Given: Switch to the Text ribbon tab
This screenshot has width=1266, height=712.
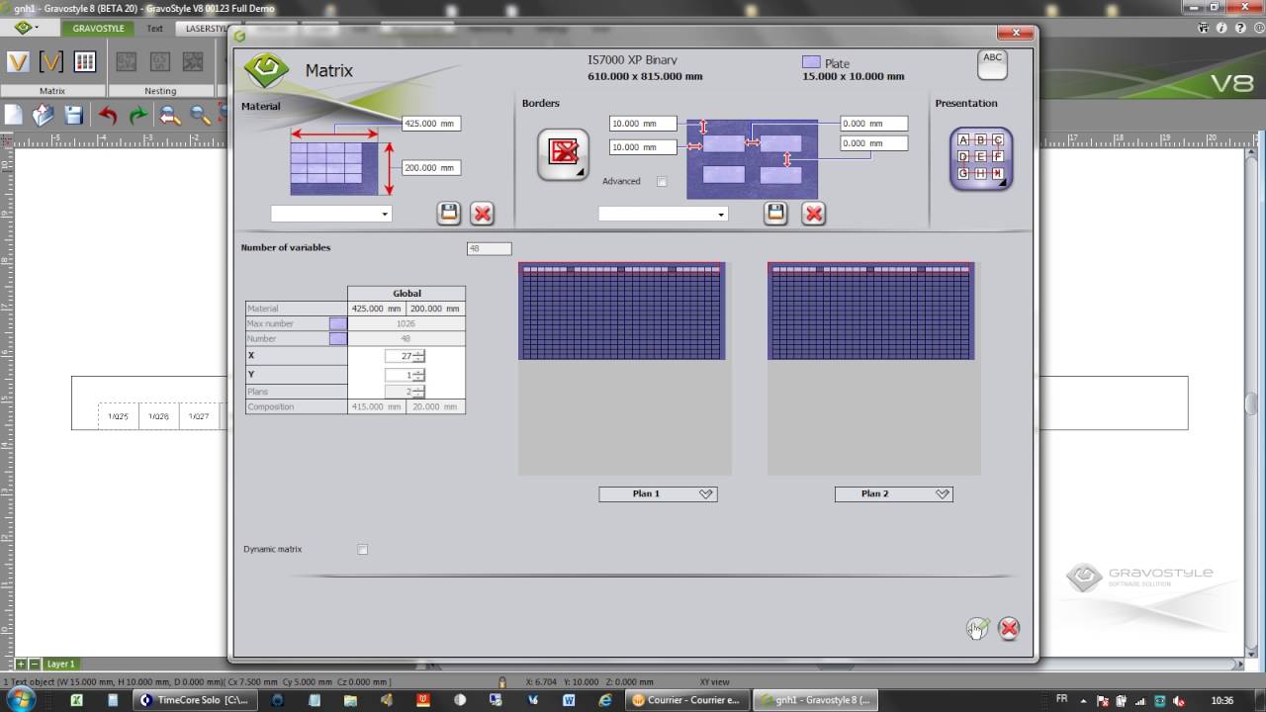Looking at the screenshot, I should tap(155, 29).
